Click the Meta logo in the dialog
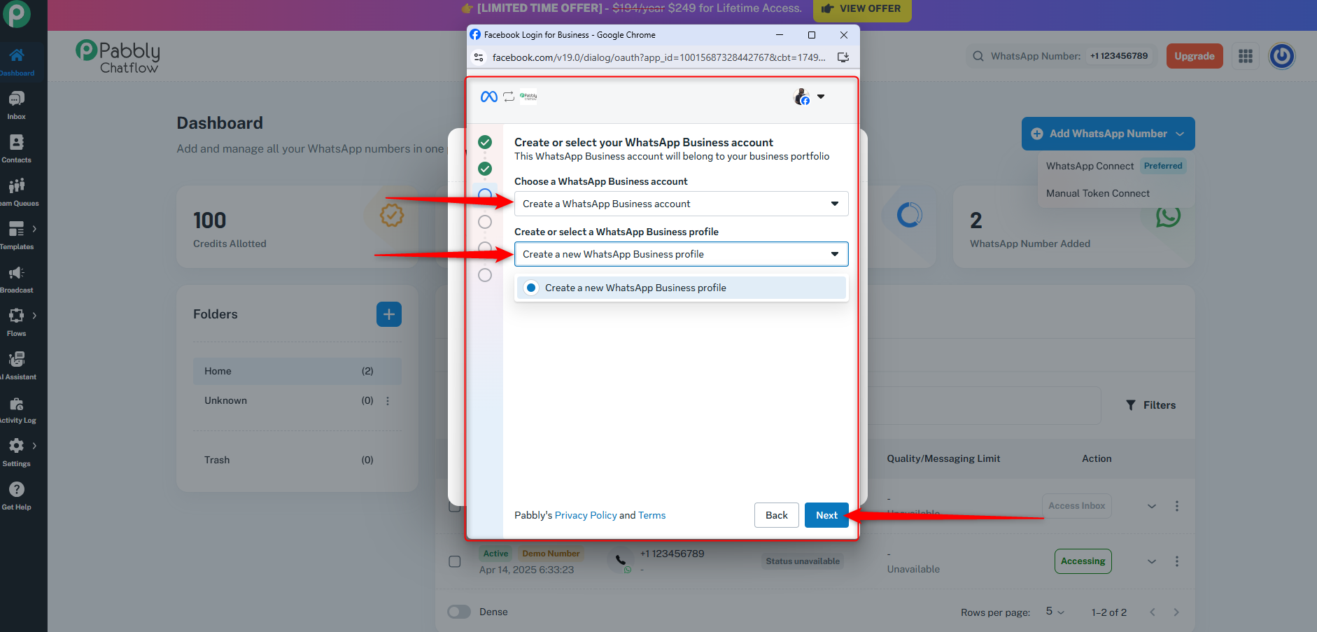The image size is (1317, 632). (489, 97)
